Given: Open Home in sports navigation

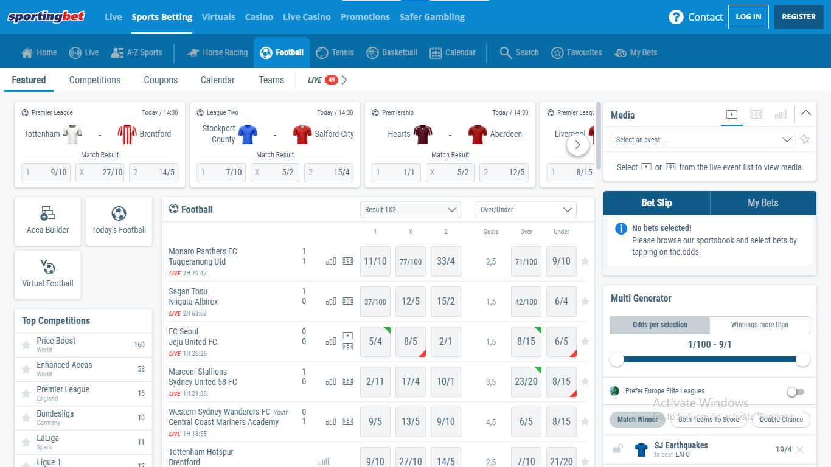Looking at the screenshot, I should [x=39, y=52].
